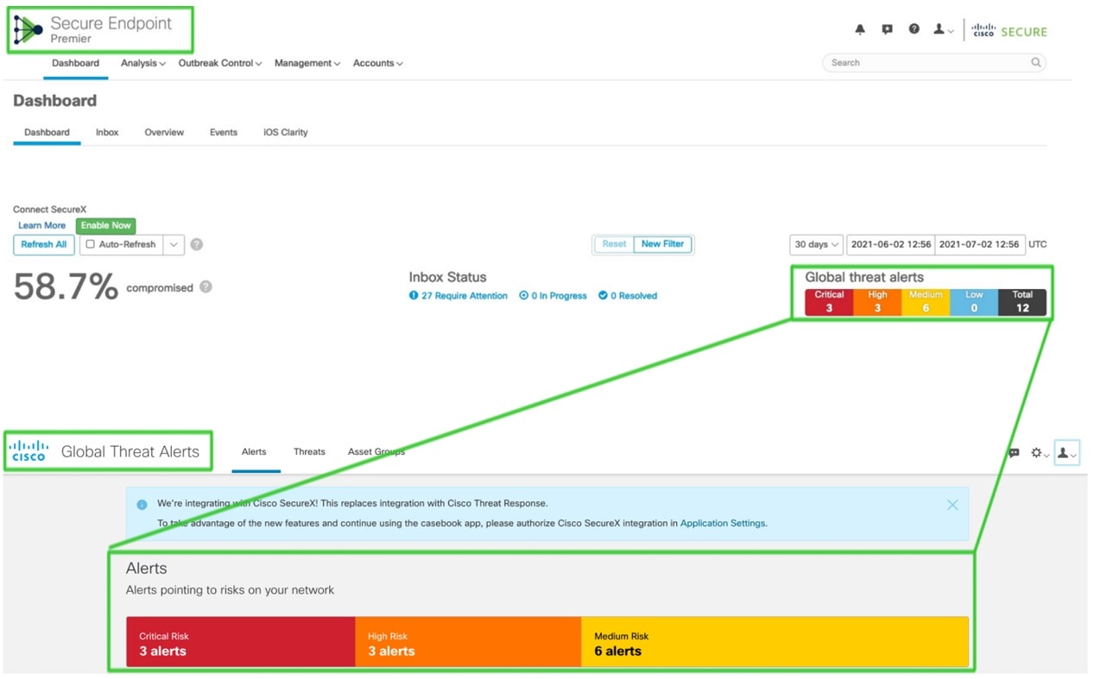The height and width of the screenshot is (679, 1094).
Task: Open 27 Require Attention link
Action: pyautogui.click(x=458, y=296)
